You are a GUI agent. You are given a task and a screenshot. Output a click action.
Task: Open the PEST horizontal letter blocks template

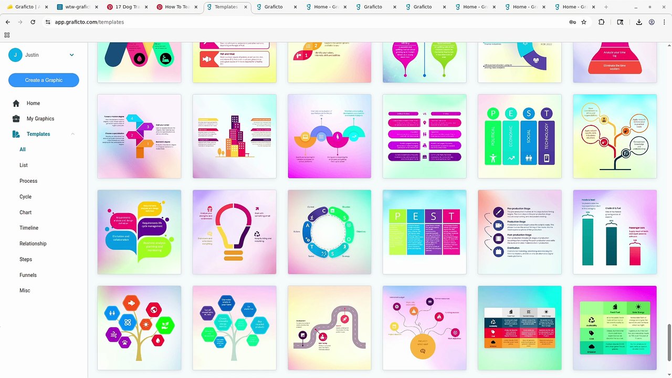tap(424, 232)
